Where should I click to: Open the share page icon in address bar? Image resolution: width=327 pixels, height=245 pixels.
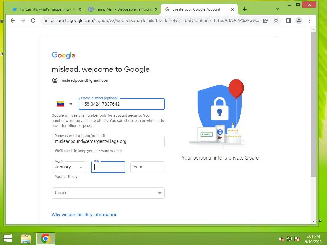(x=266, y=20)
